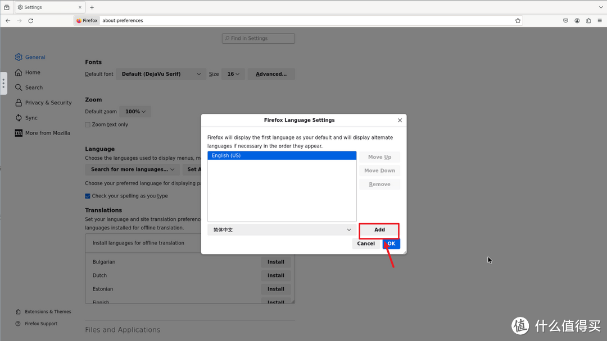
Task: Open the Search settings category
Action: pyautogui.click(x=29, y=87)
